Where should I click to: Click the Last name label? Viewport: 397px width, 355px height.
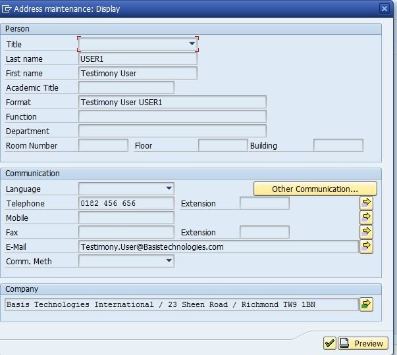pos(24,59)
